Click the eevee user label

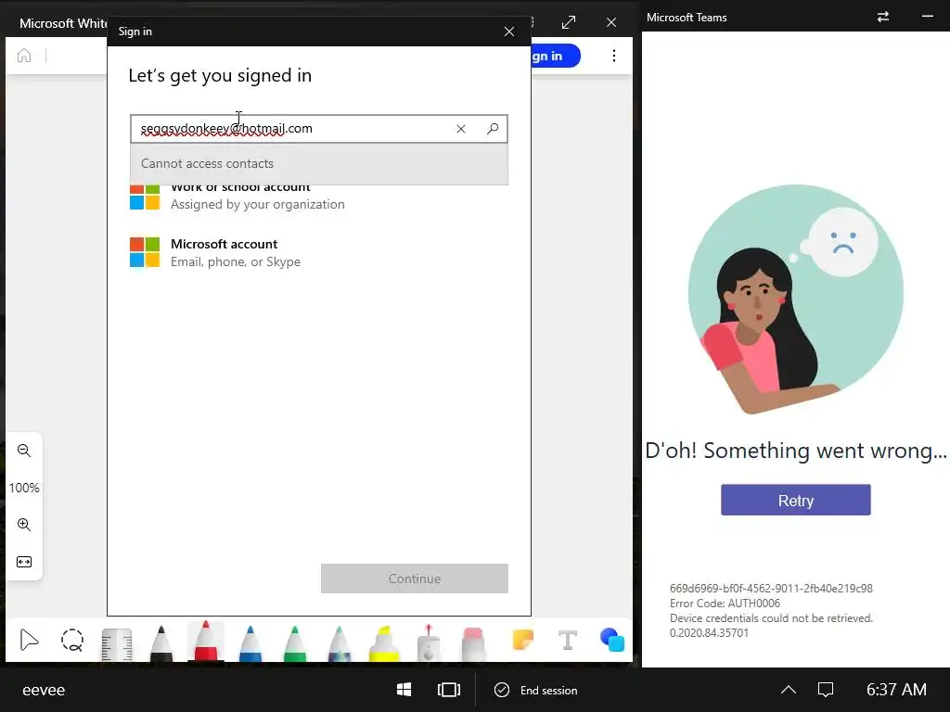point(44,690)
